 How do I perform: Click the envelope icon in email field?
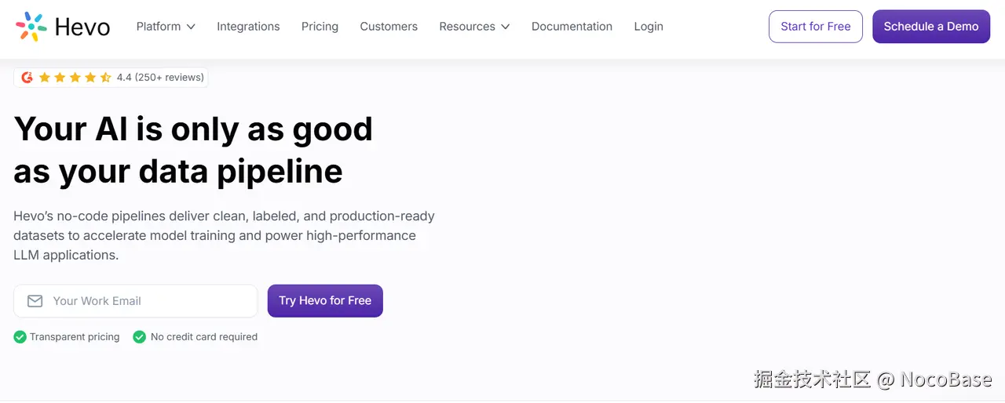(x=35, y=301)
